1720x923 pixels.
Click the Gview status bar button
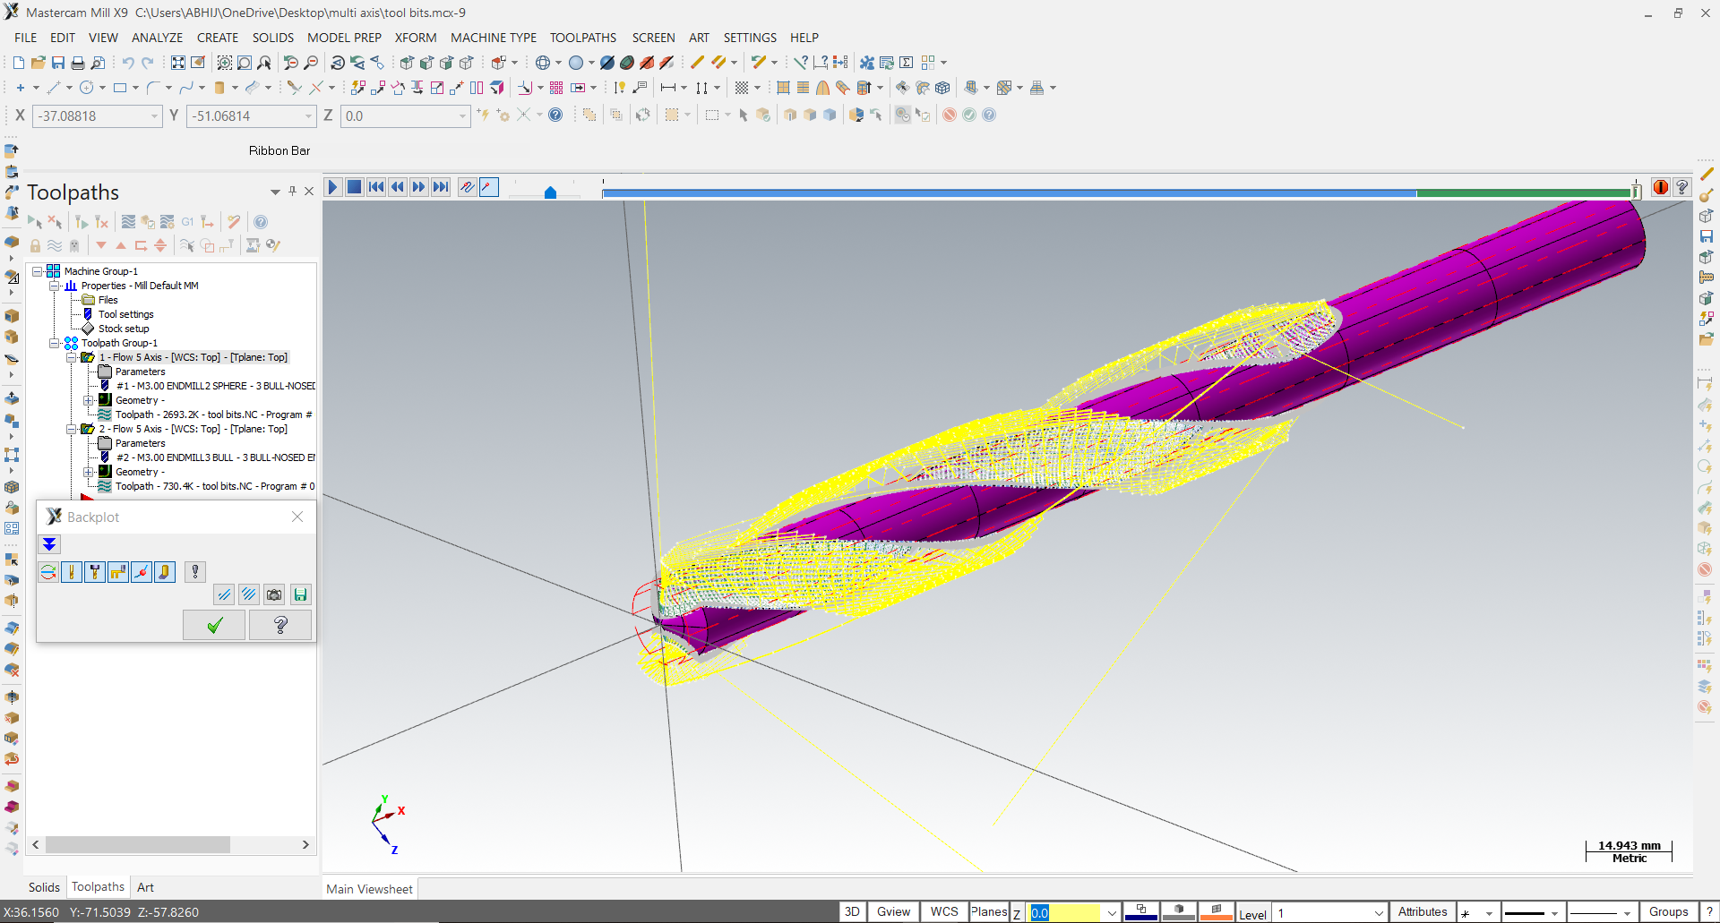[x=893, y=911]
